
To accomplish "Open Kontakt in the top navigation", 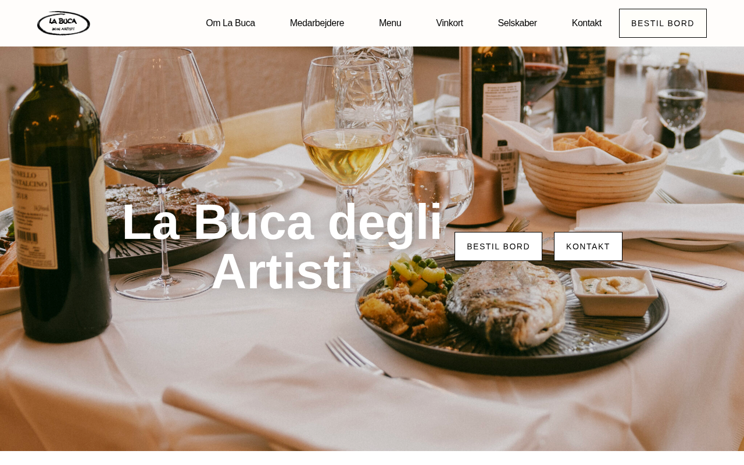I will pos(586,23).
